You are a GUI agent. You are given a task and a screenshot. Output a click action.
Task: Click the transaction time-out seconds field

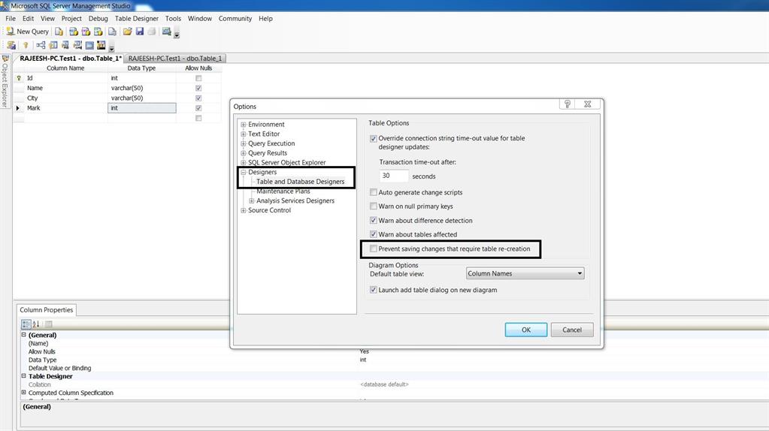tap(393, 176)
